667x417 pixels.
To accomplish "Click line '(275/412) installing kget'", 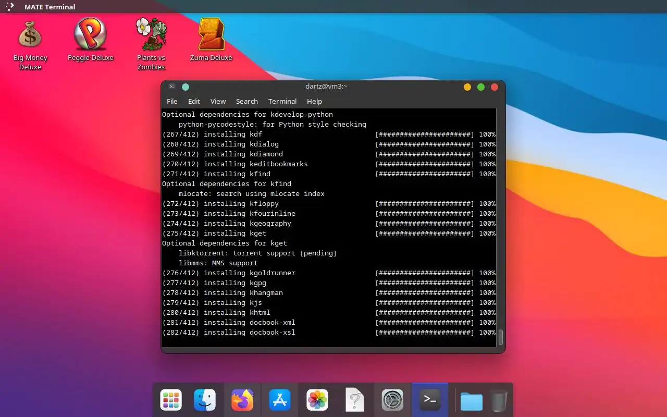I will 329,234.
